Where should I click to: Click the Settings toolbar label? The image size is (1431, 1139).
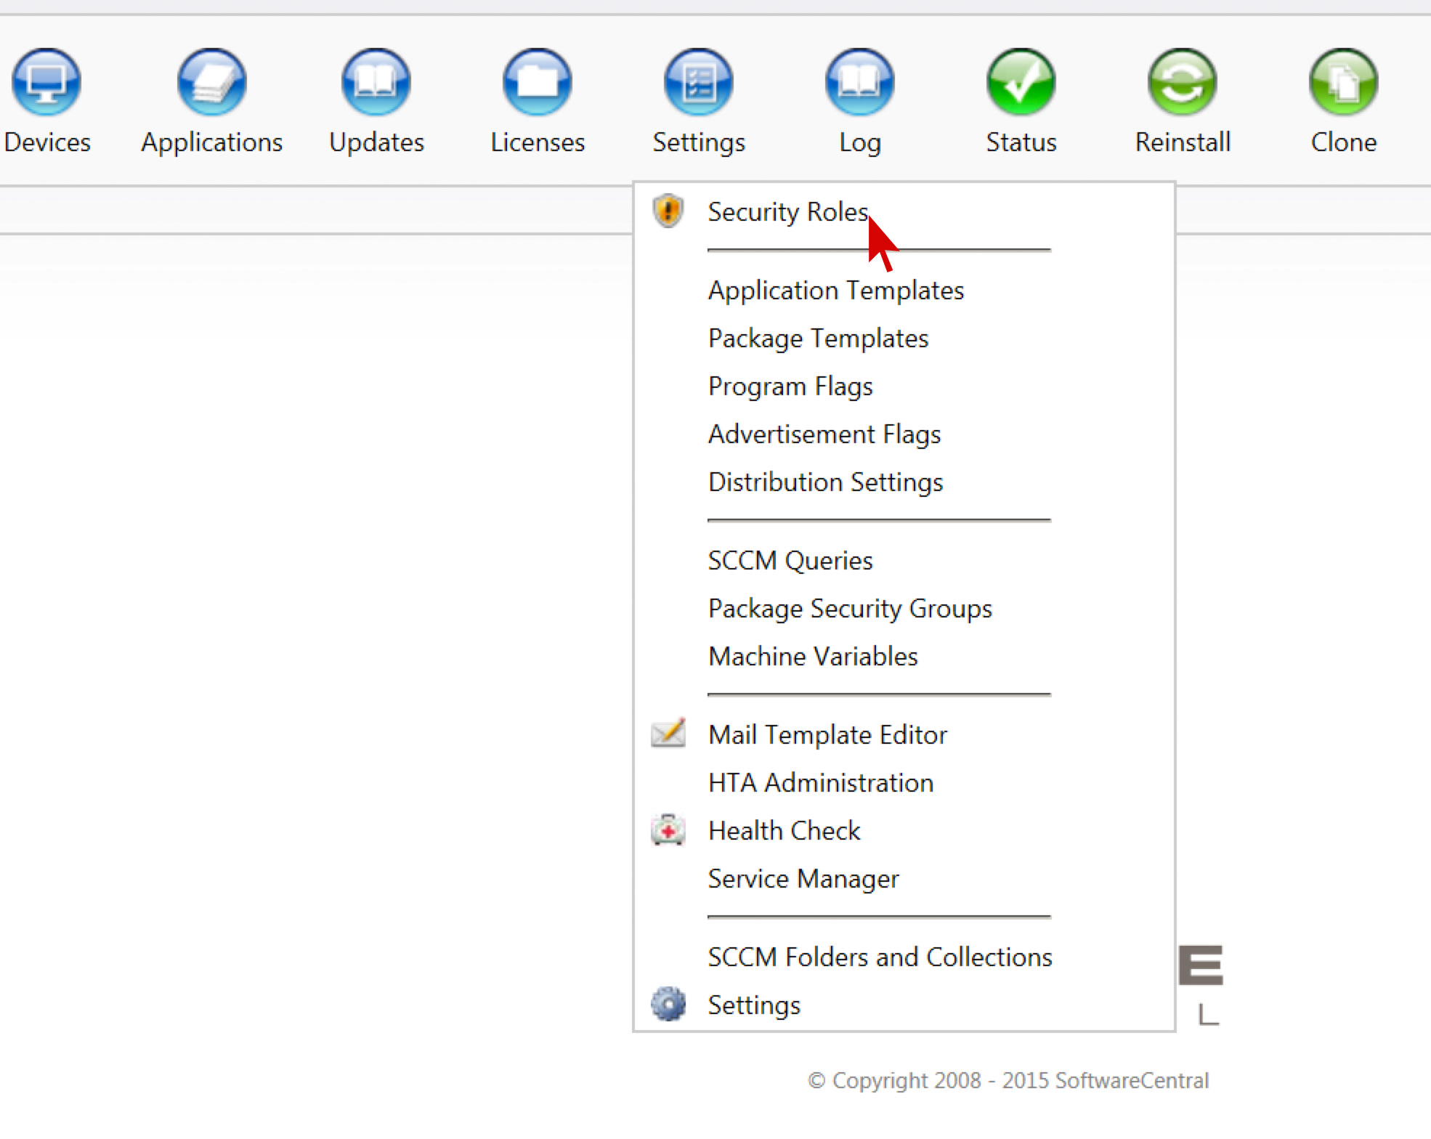pos(699,142)
